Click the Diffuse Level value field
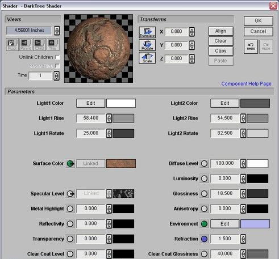The width and height of the screenshot is (279, 259). click(x=225, y=164)
